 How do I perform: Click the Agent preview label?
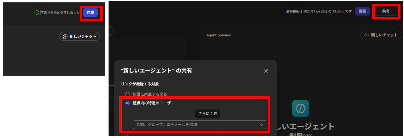[x=218, y=35]
